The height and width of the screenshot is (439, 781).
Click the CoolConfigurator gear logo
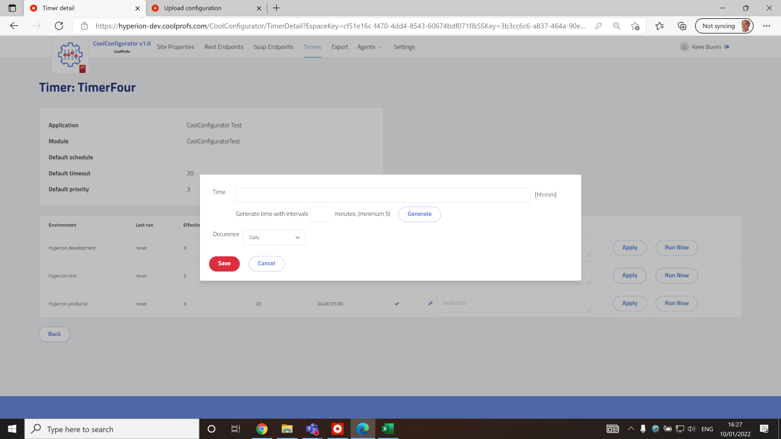70,54
